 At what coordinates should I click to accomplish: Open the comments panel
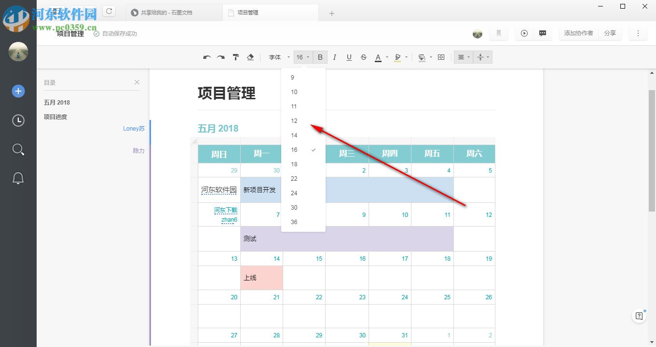(x=543, y=33)
